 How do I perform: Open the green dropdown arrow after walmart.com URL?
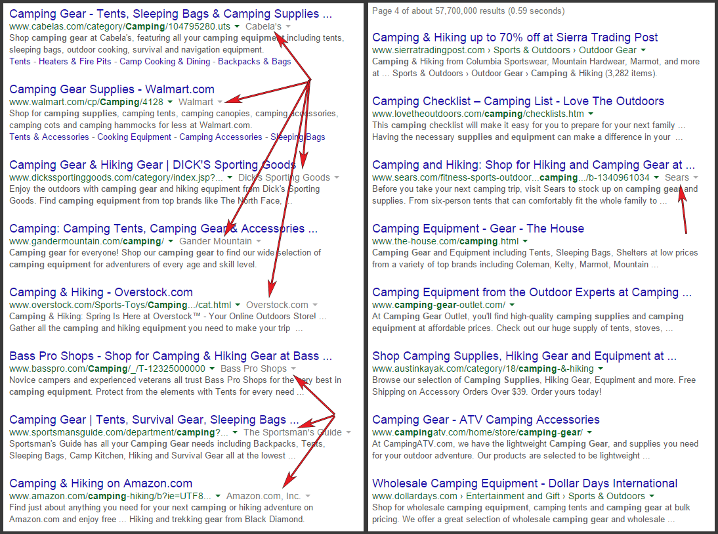[x=170, y=102]
